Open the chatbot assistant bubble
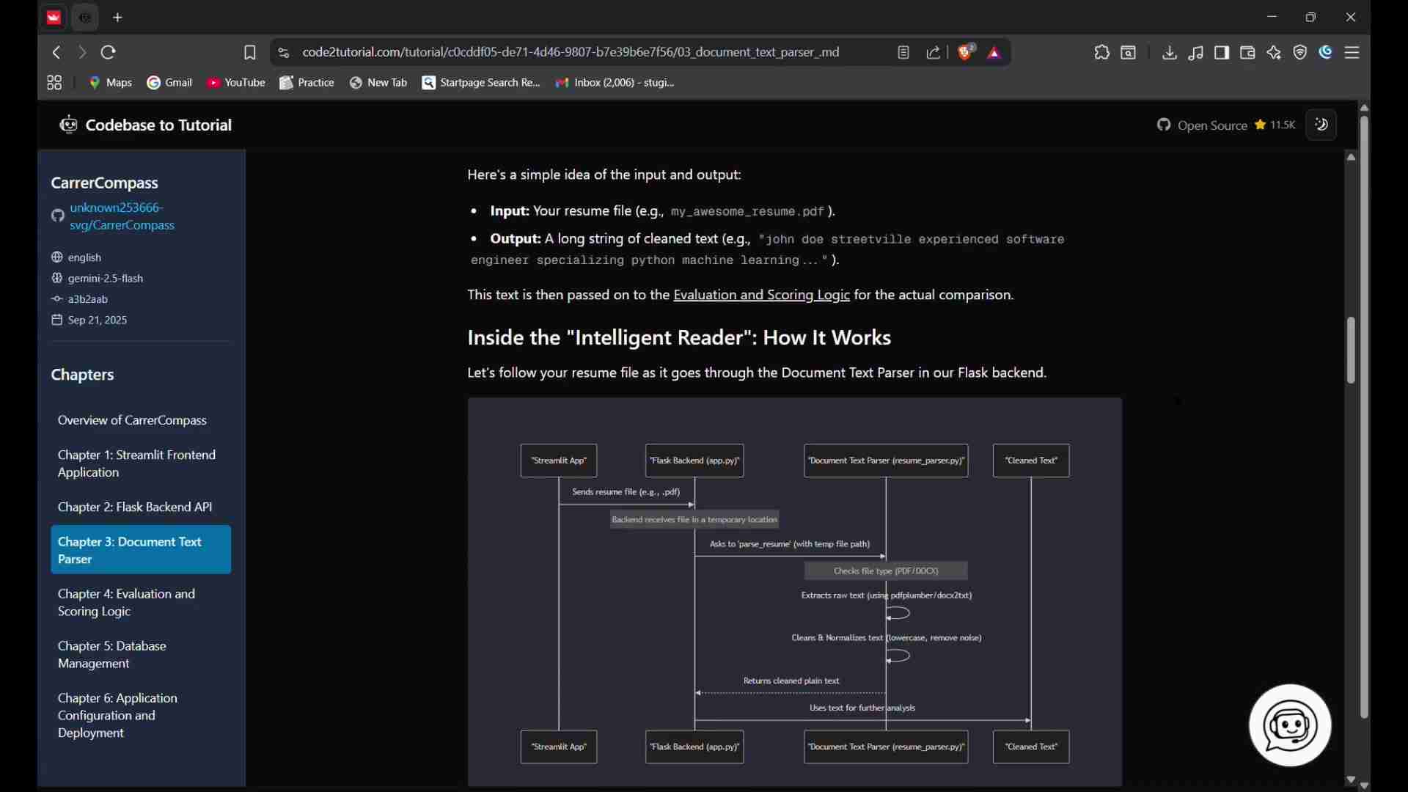1408x792 pixels. (x=1290, y=726)
